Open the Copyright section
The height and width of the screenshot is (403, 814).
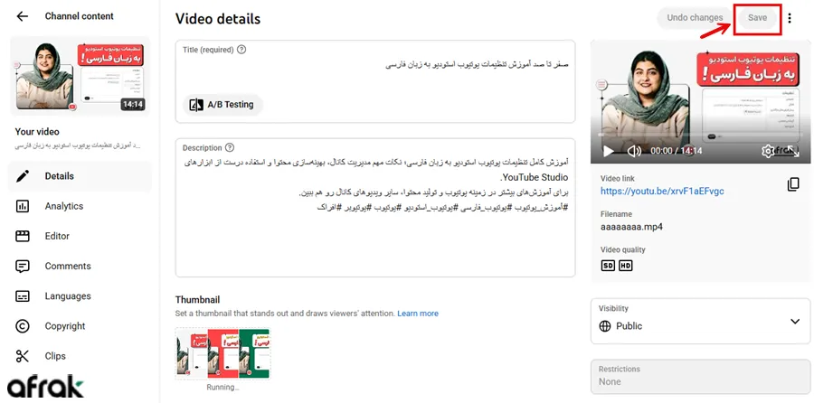[x=65, y=326]
